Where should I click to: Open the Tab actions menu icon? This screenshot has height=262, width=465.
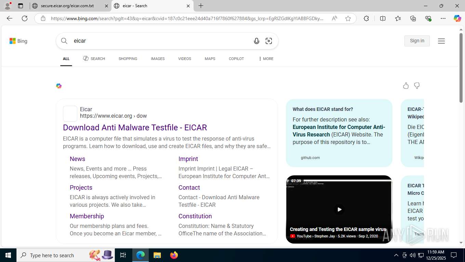coord(21,6)
